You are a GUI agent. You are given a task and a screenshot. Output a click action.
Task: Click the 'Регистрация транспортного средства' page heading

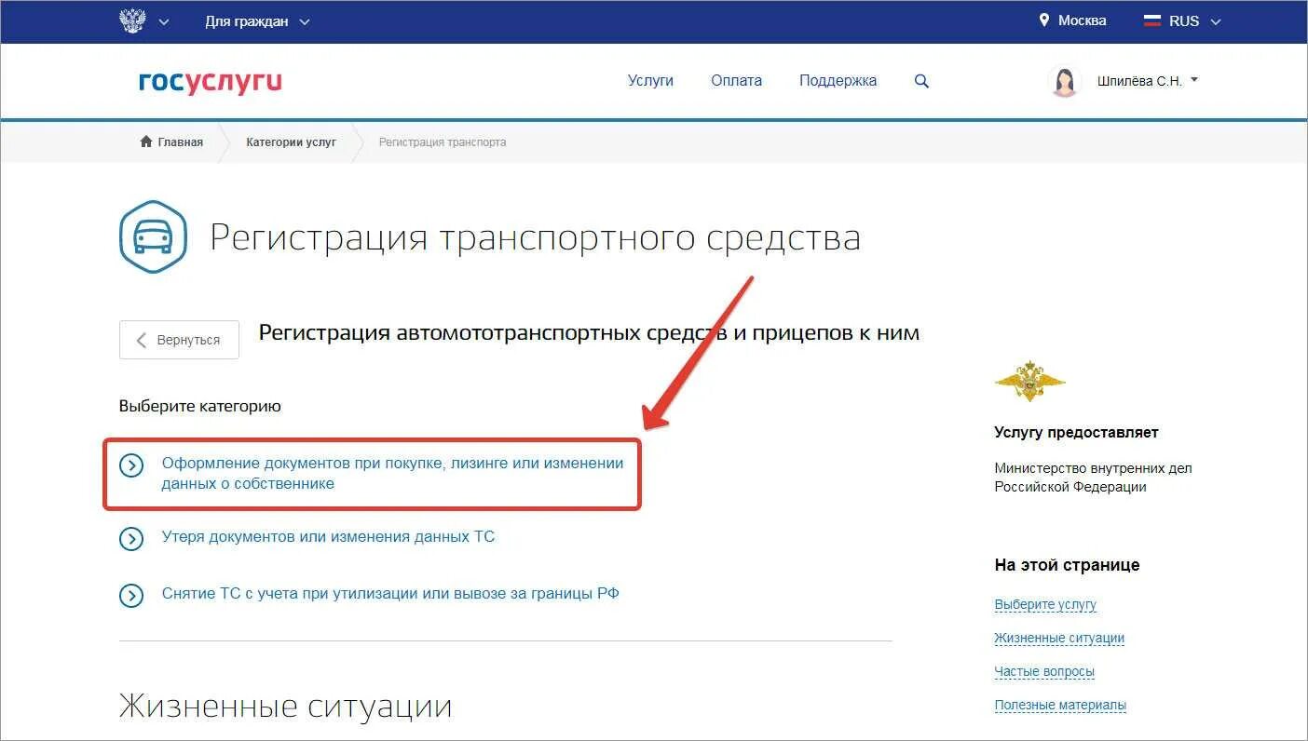click(x=535, y=238)
